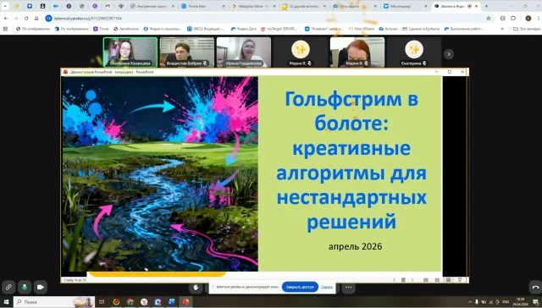Open browser extensions puzzle icon
Viewport: 542px width, 308px height.
513,19
